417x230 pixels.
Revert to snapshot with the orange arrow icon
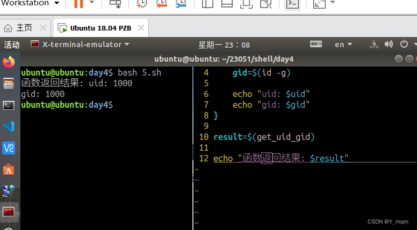161,4
